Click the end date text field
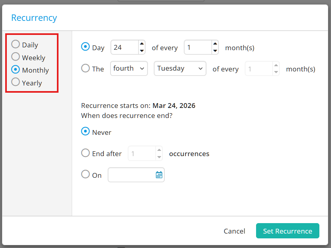The height and width of the screenshot is (248, 331). point(131,175)
